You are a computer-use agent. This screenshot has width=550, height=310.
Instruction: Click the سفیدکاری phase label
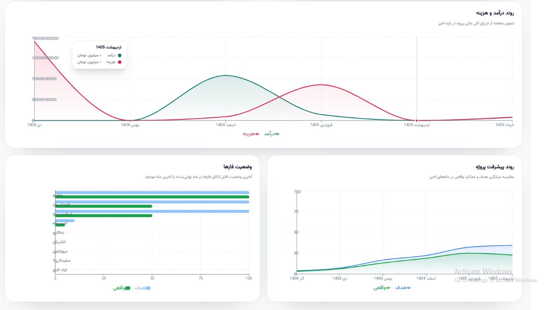point(62,261)
